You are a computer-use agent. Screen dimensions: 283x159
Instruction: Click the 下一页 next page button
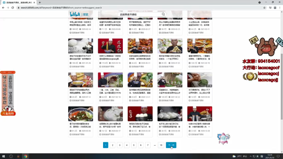pyautogui.click(x=171, y=145)
